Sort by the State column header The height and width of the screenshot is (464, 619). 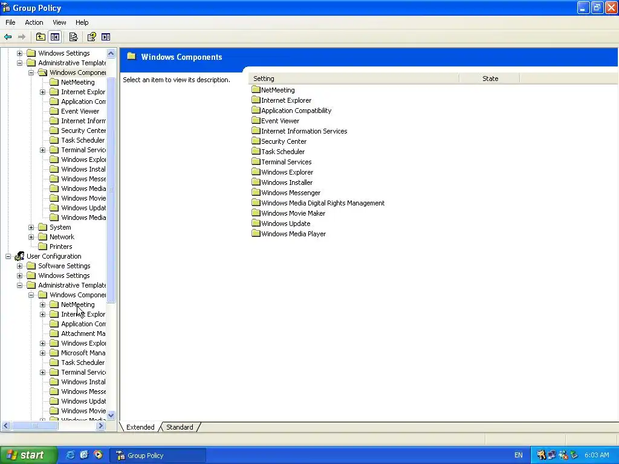pos(490,79)
